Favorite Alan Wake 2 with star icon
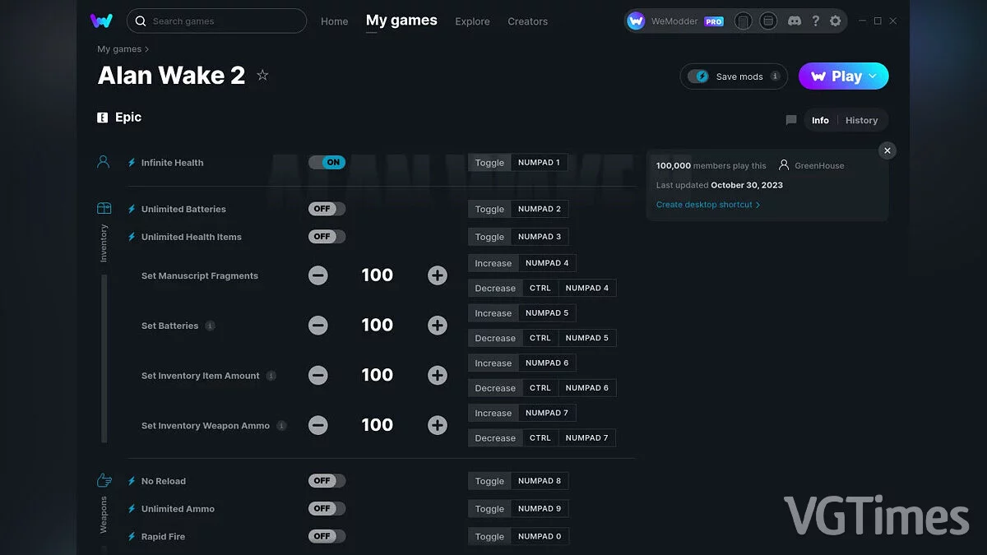The height and width of the screenshot is (555, 987). [x=262, y=76]
